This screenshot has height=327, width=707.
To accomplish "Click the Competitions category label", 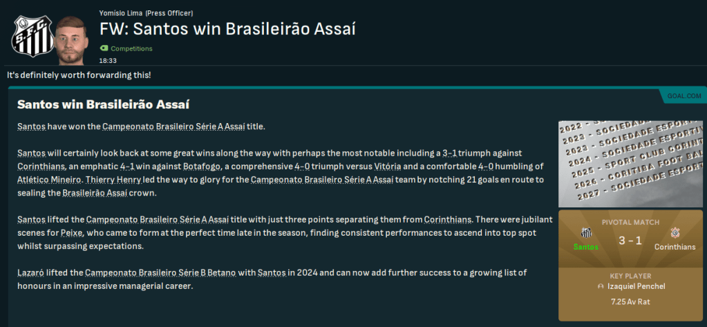I will 131,48.
